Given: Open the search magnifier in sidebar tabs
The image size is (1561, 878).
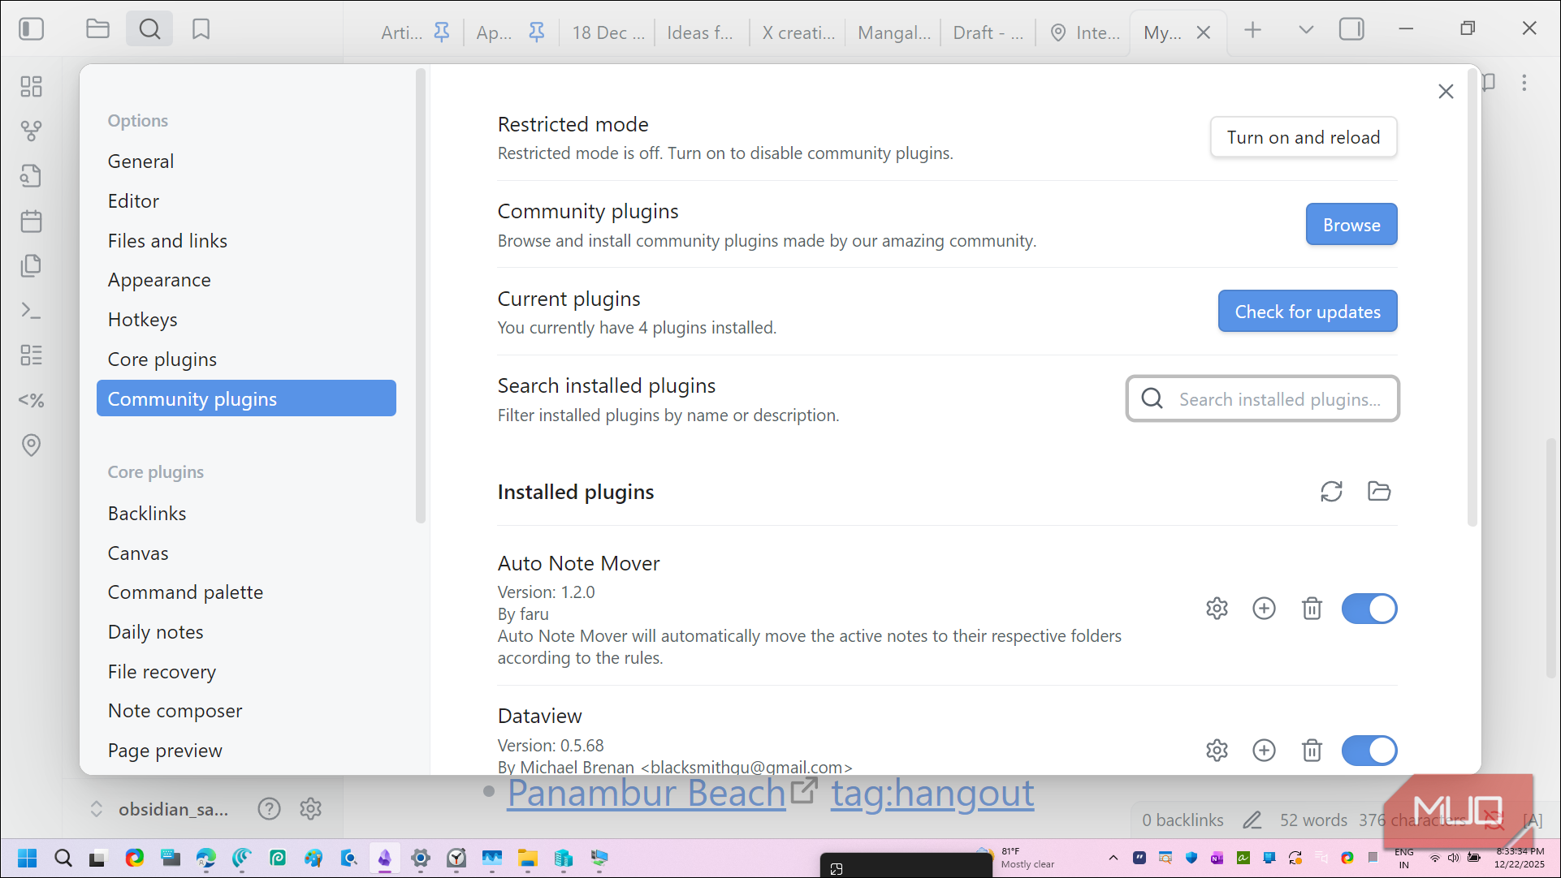Looking at the screenshot, I should point(149,30).
